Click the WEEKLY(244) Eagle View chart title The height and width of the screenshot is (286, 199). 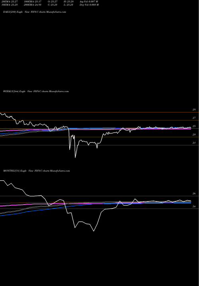(x=36, y=91)
